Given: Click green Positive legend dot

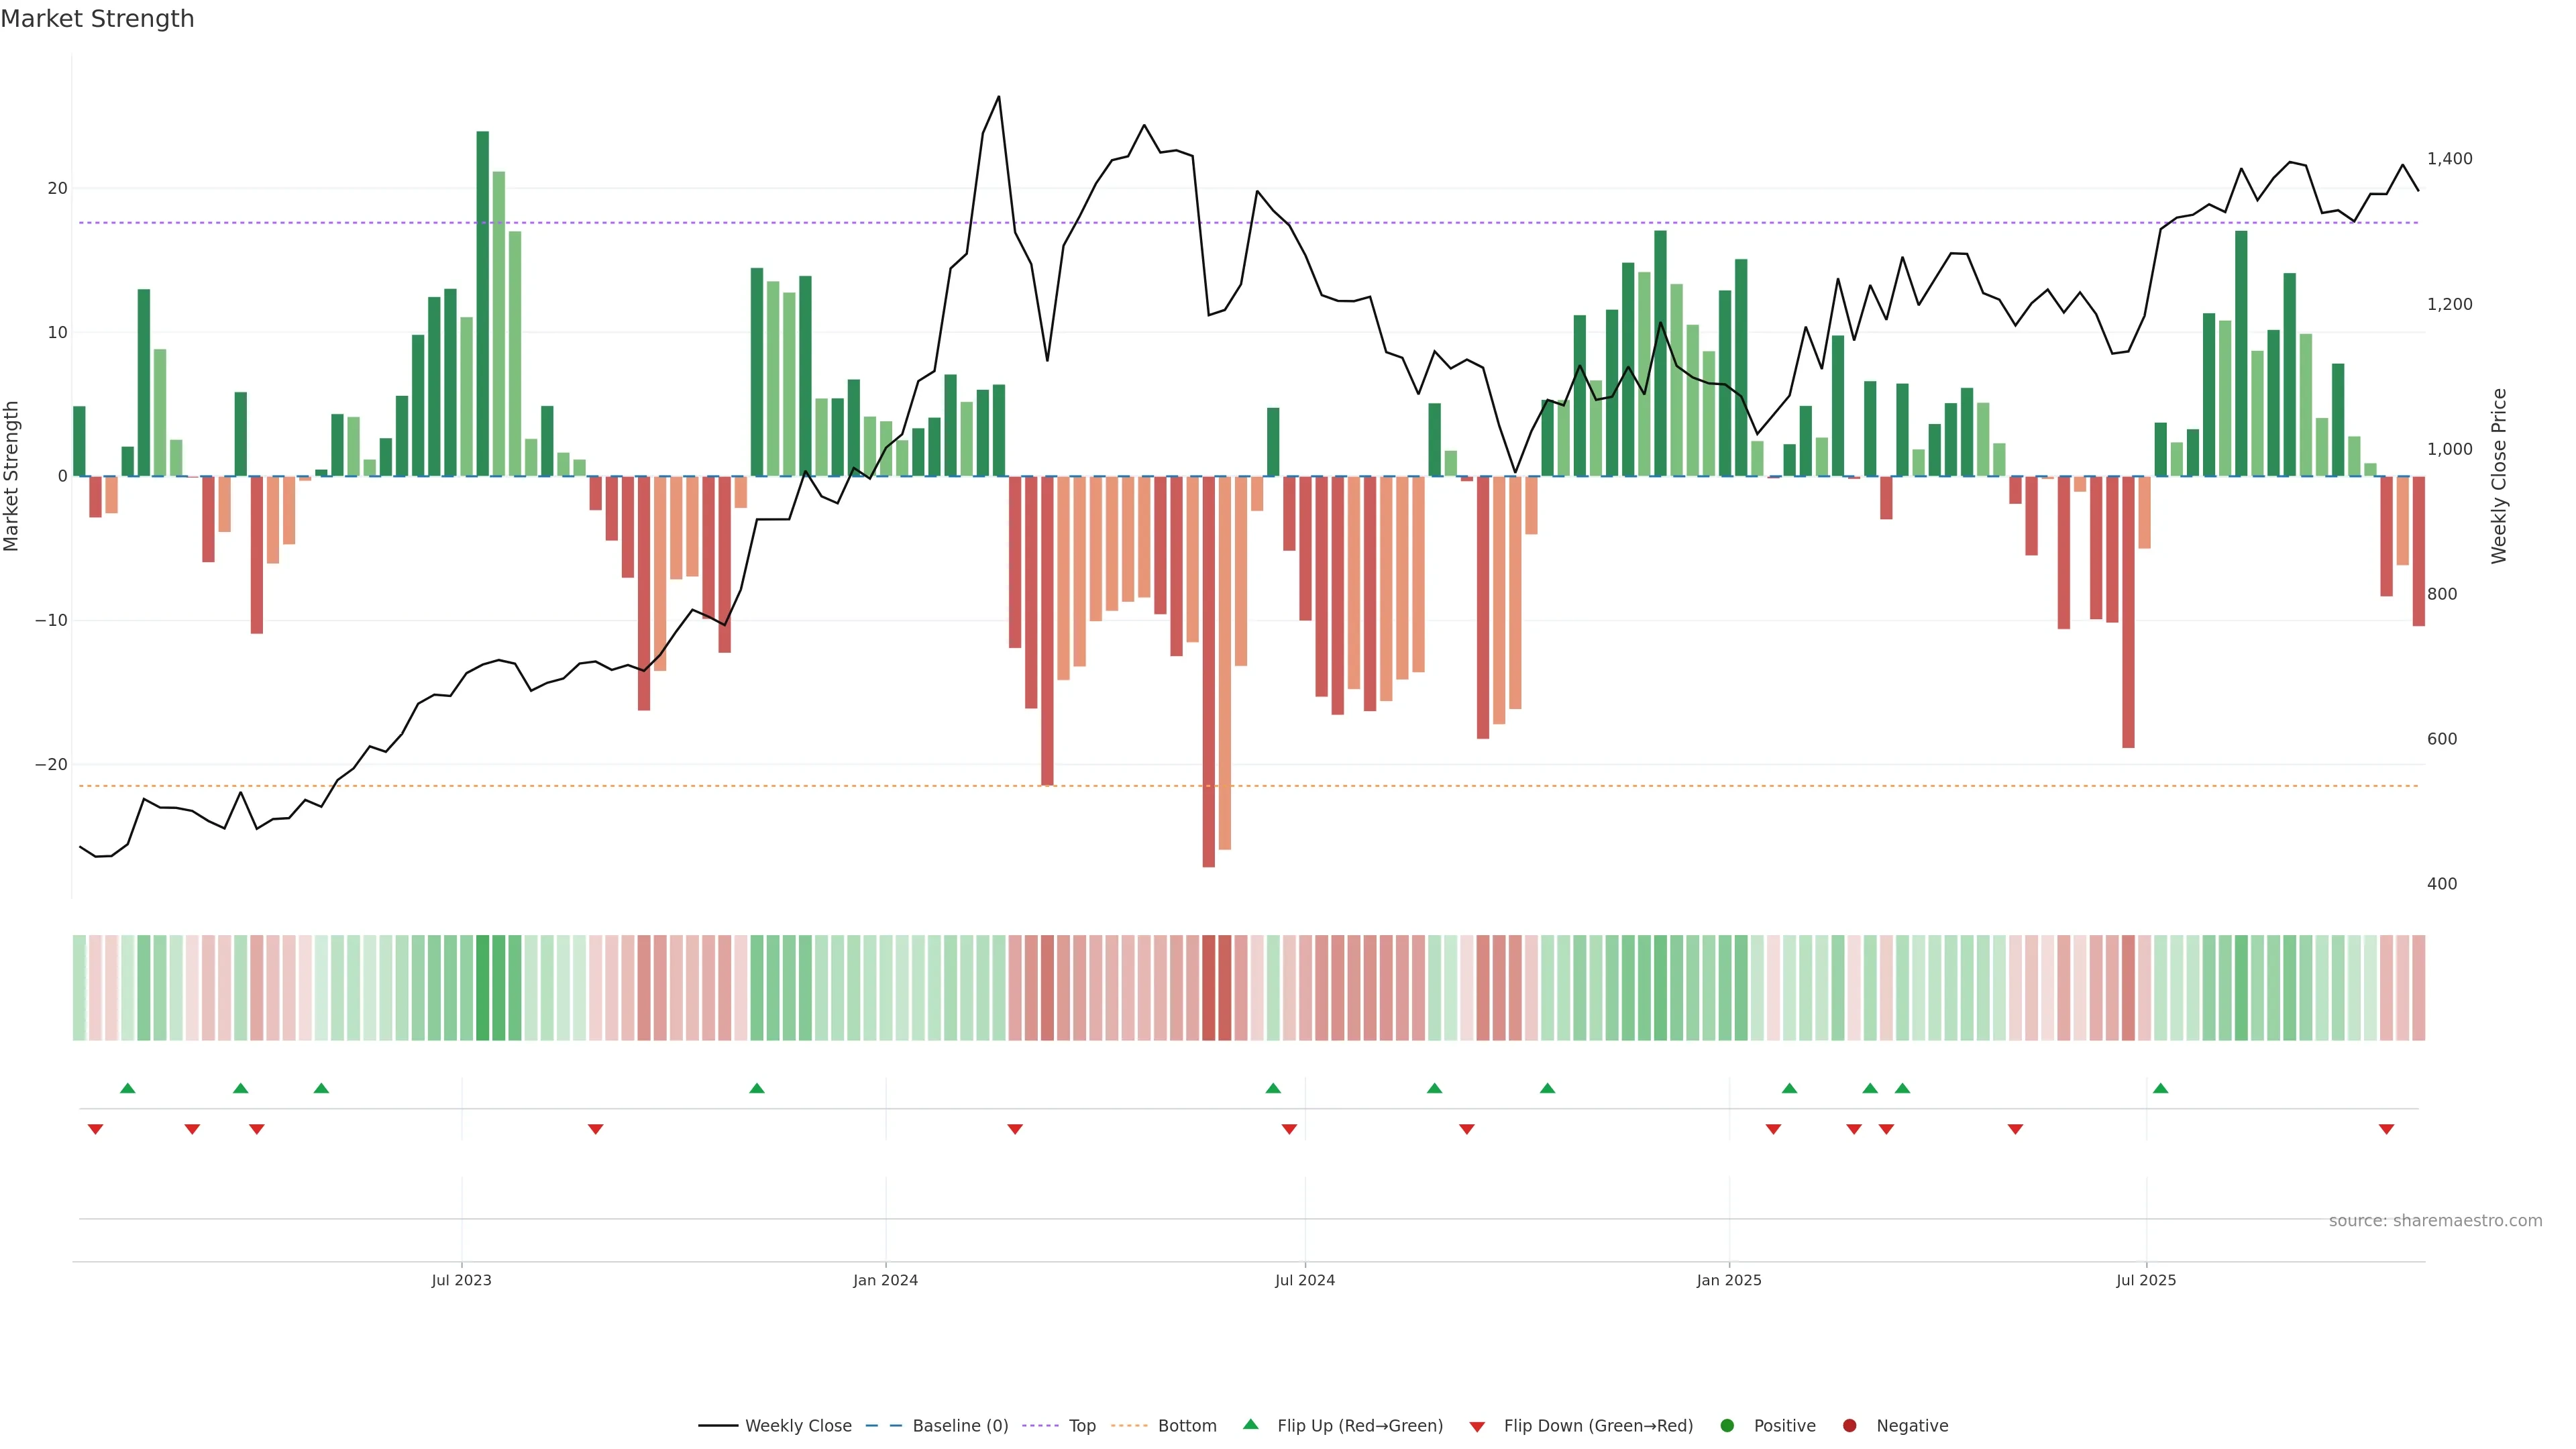Looking at the screenshot, I should 1727,1425.
